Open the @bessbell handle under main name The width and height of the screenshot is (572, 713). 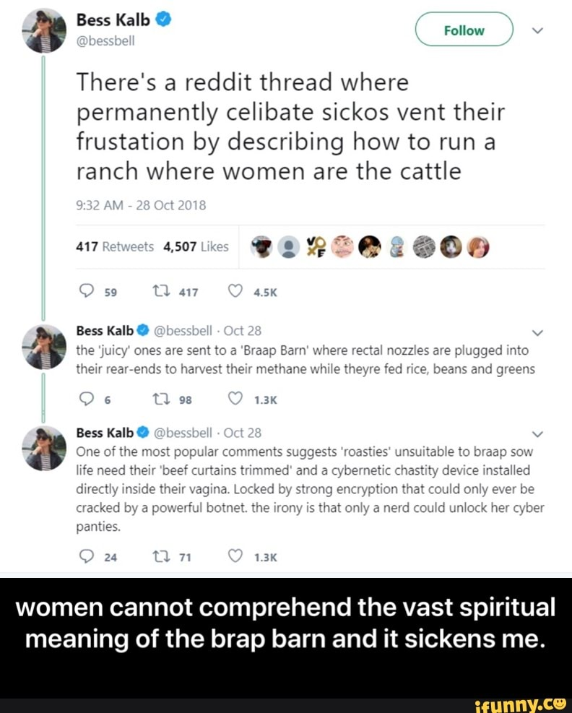pos(105,41)
